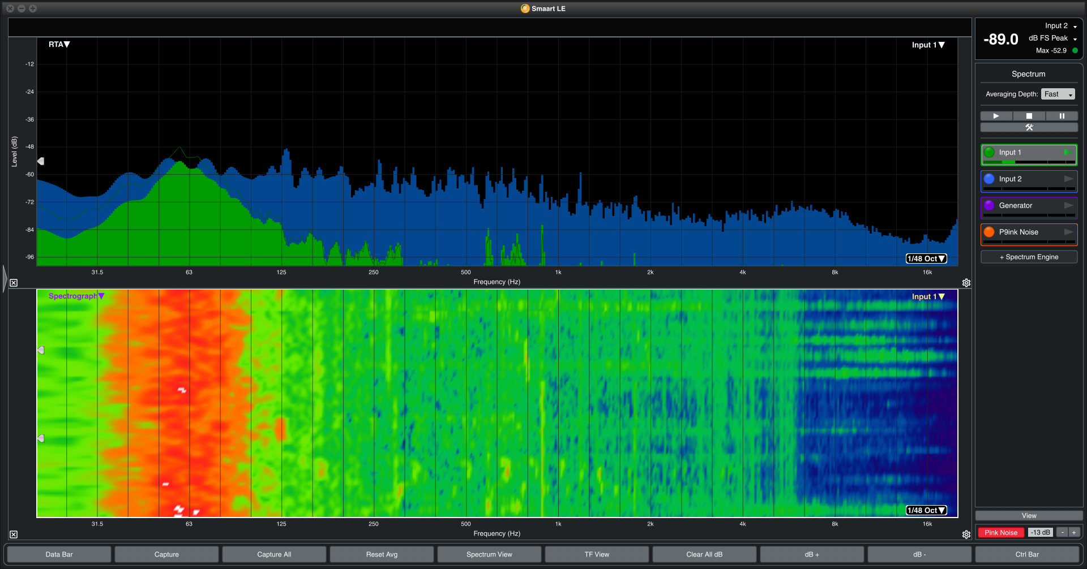Click lower spectrograph threshold marker
This screenshot has width=1087, height=569.
tap(41, 438)
